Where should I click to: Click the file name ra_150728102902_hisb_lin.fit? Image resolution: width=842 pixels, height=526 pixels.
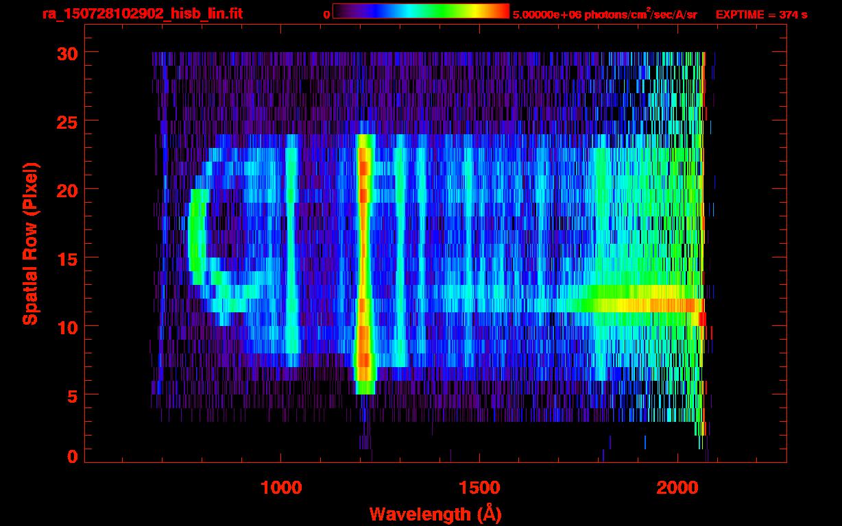tap(141, 14)
